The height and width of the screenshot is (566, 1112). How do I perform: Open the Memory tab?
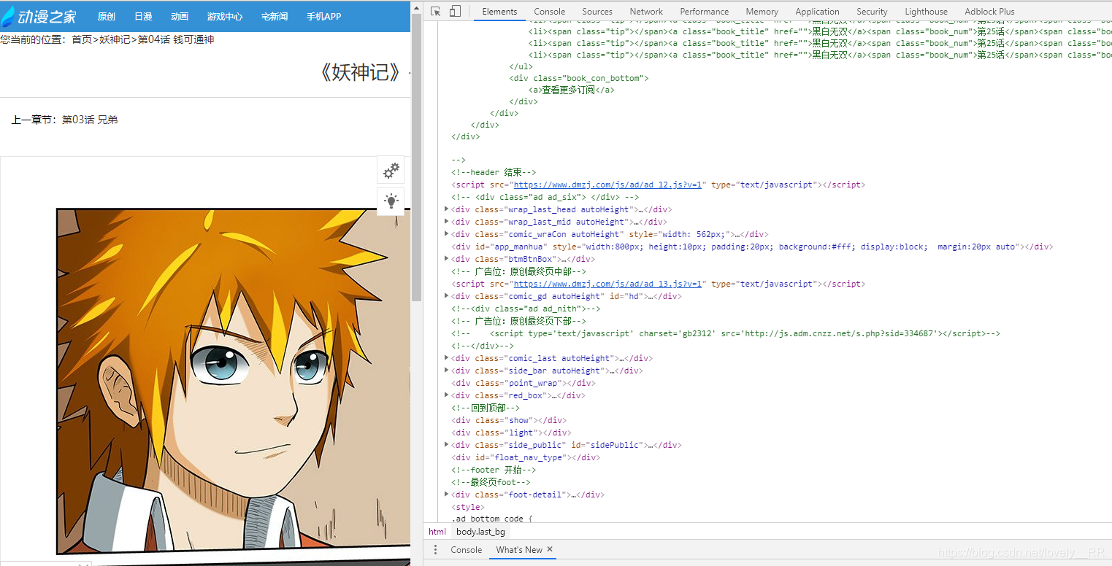762,12
